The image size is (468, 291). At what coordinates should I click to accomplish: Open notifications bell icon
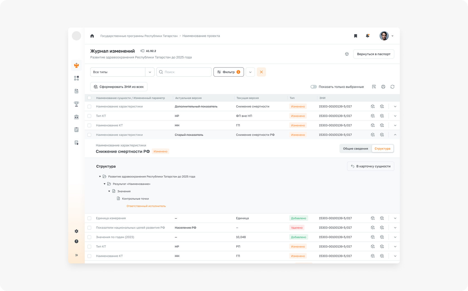click(367, 36)
